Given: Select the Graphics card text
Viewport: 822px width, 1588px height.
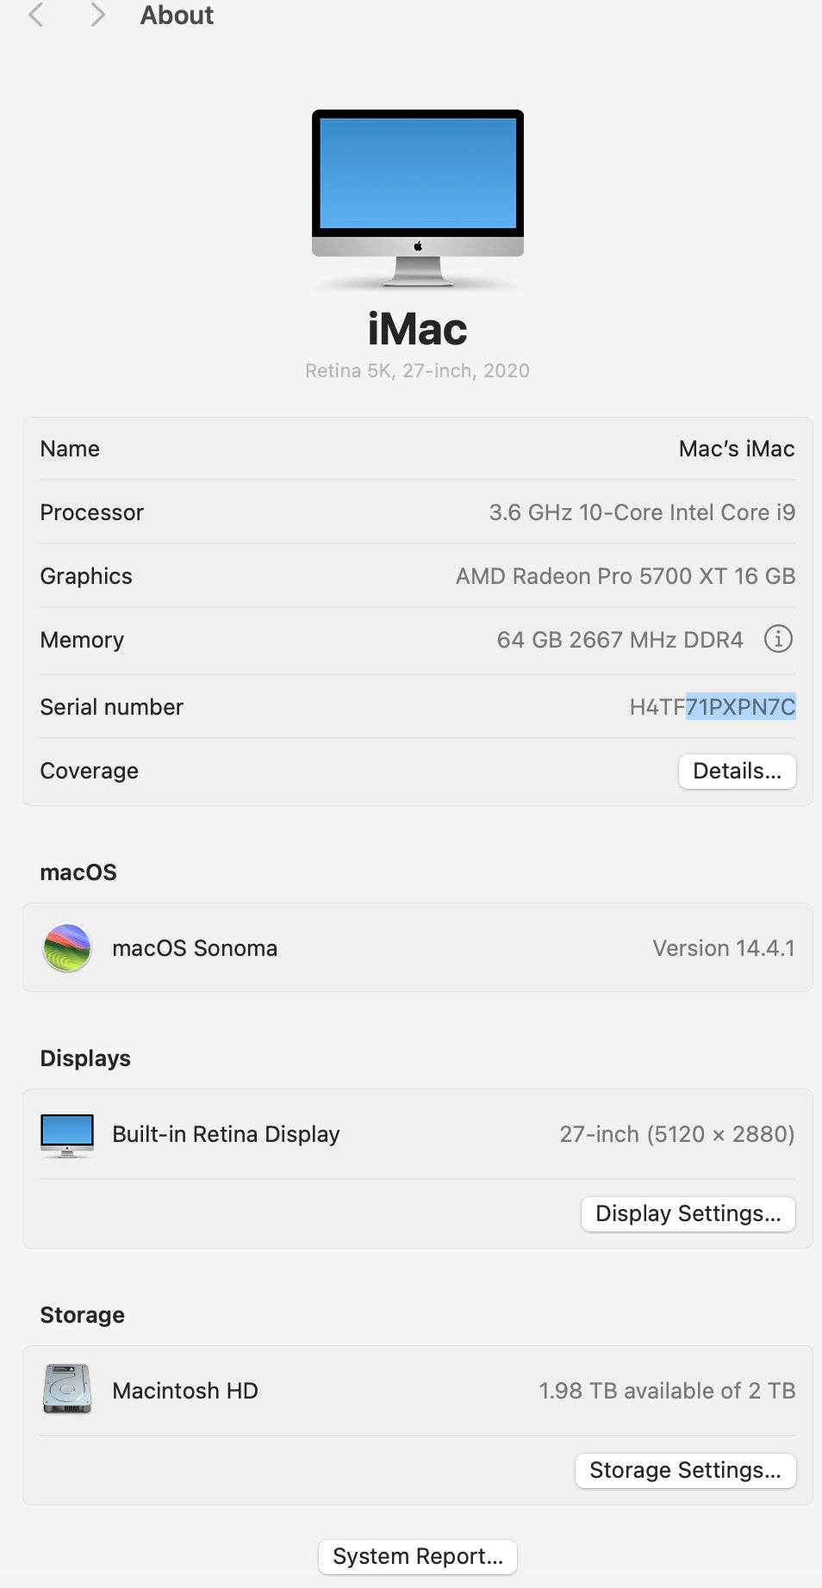Looking at the screenshot, I should coord(625,576).
